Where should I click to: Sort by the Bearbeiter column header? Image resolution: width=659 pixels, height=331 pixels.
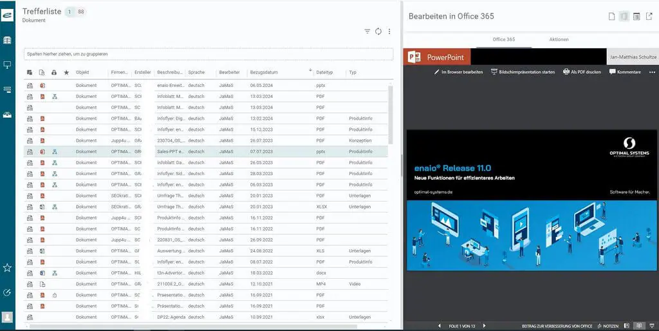[x=230, y=72]
